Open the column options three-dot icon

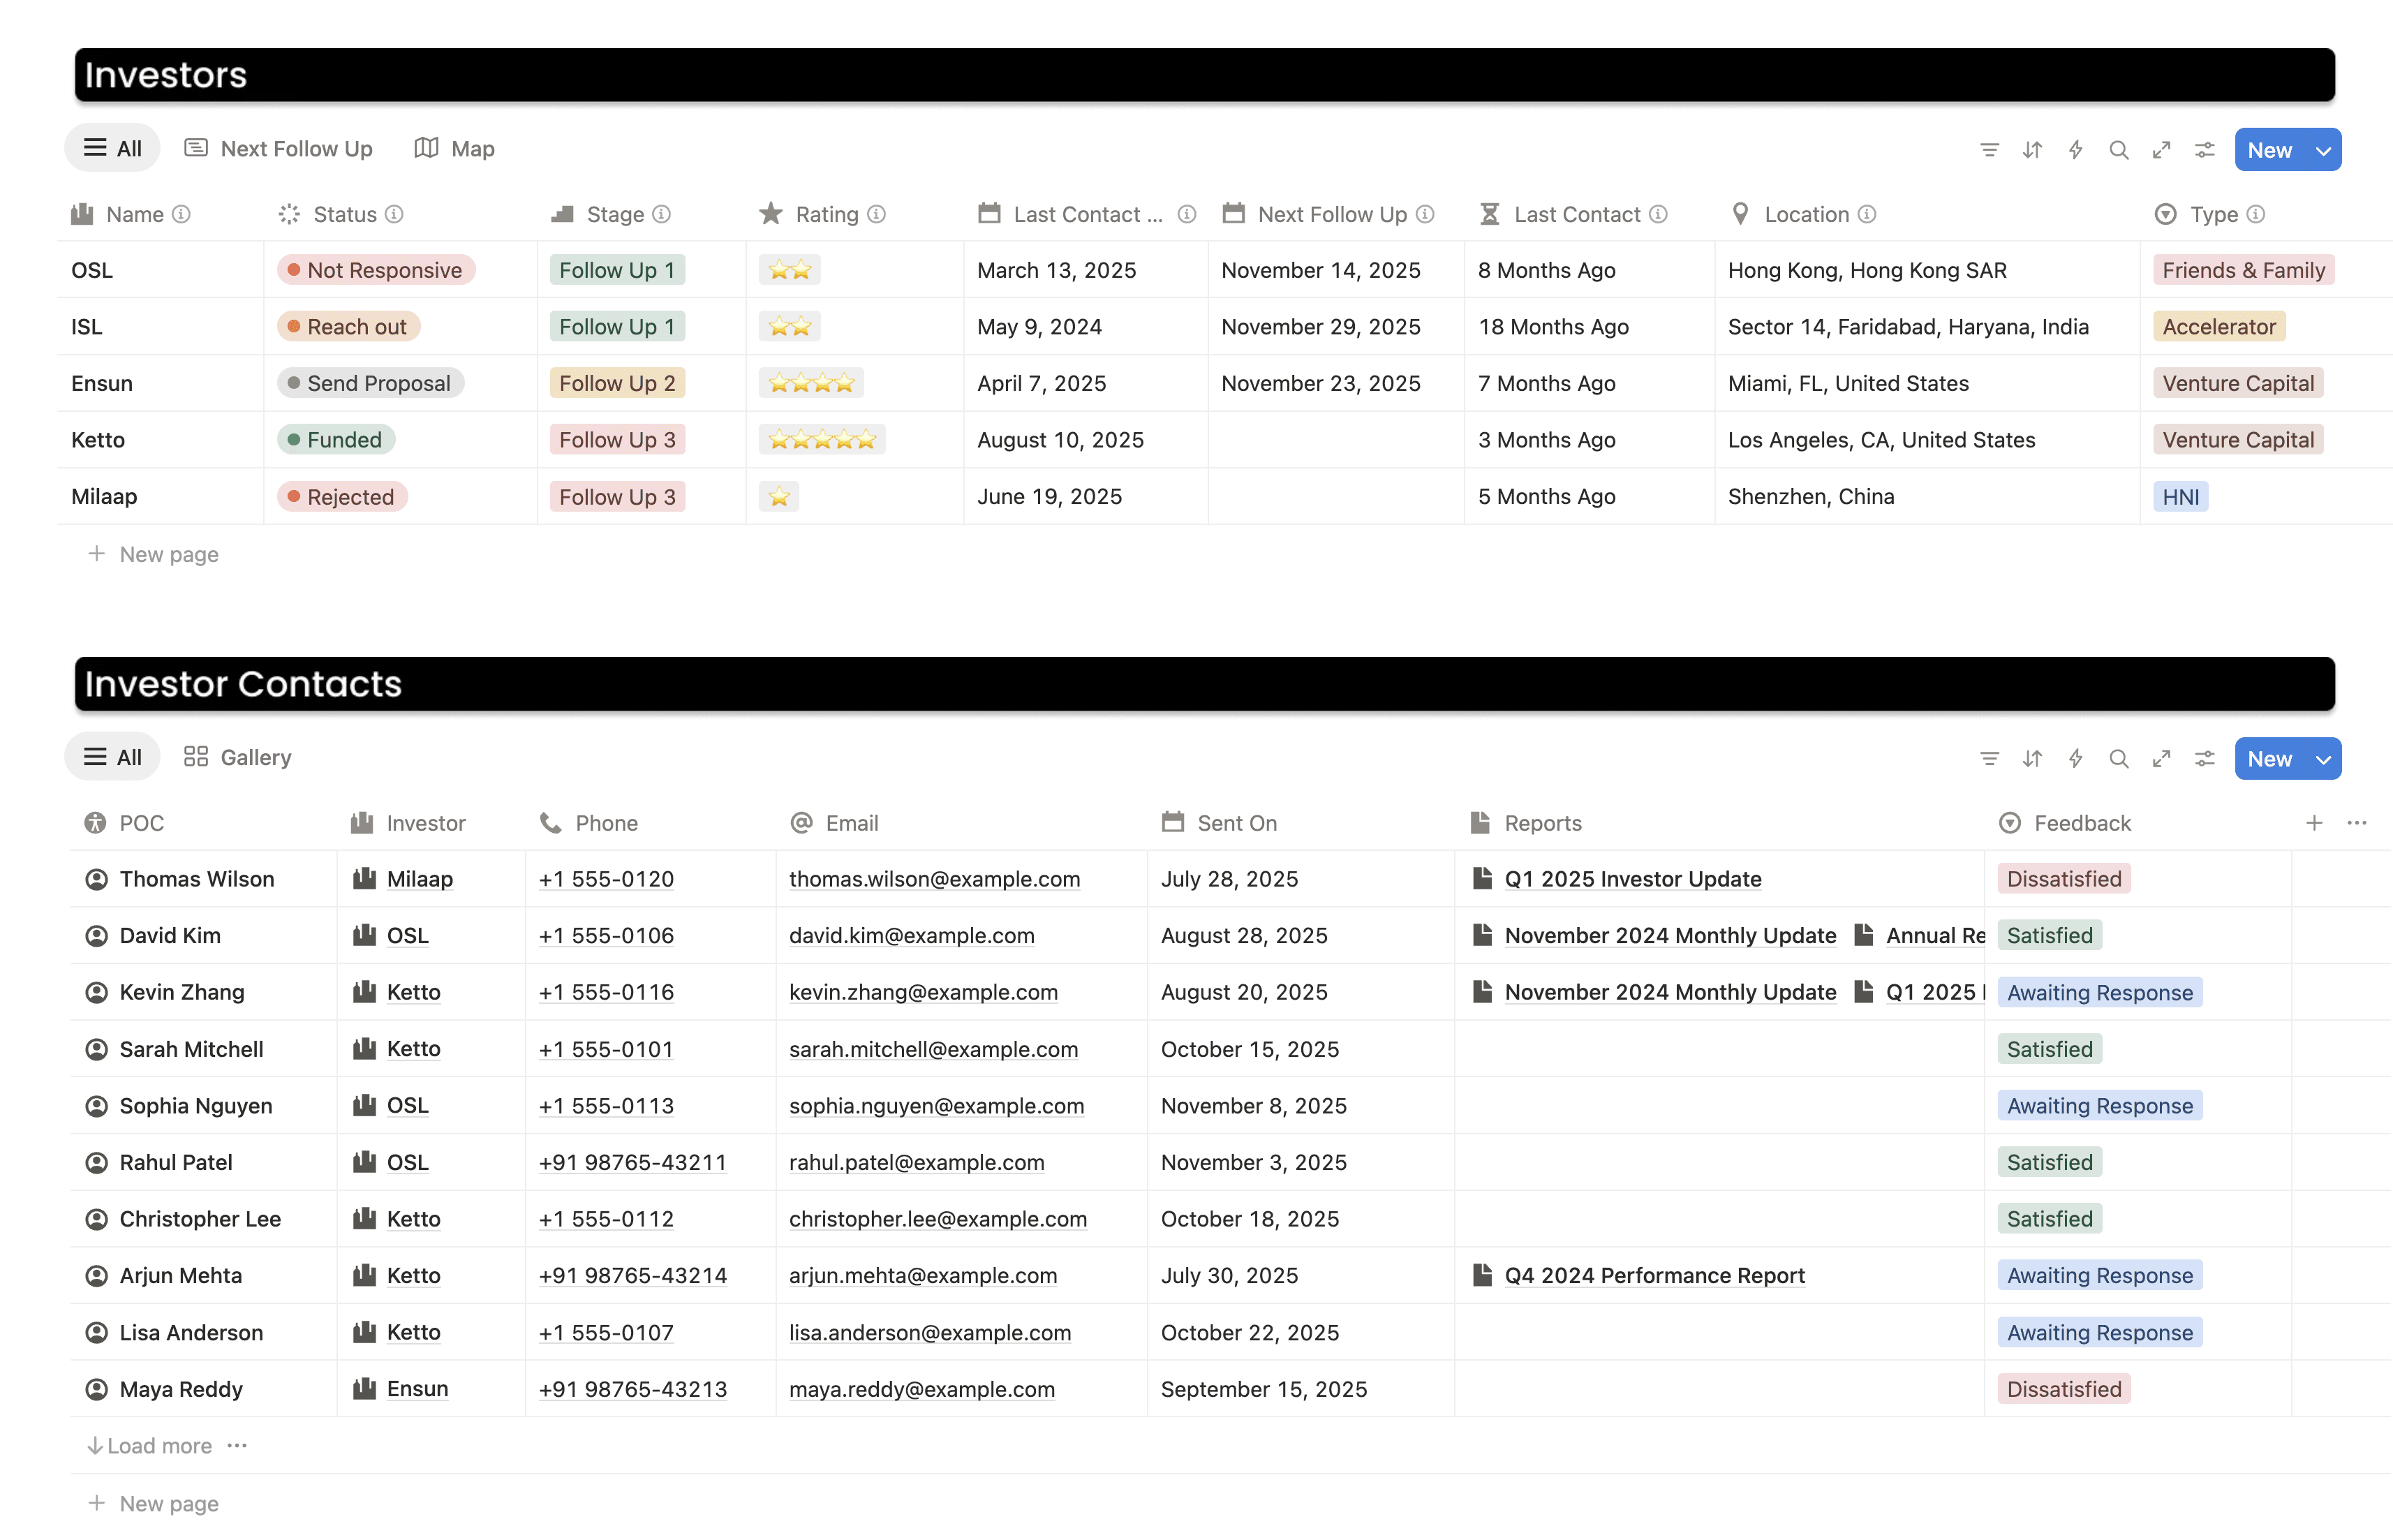pos(2357,823)
